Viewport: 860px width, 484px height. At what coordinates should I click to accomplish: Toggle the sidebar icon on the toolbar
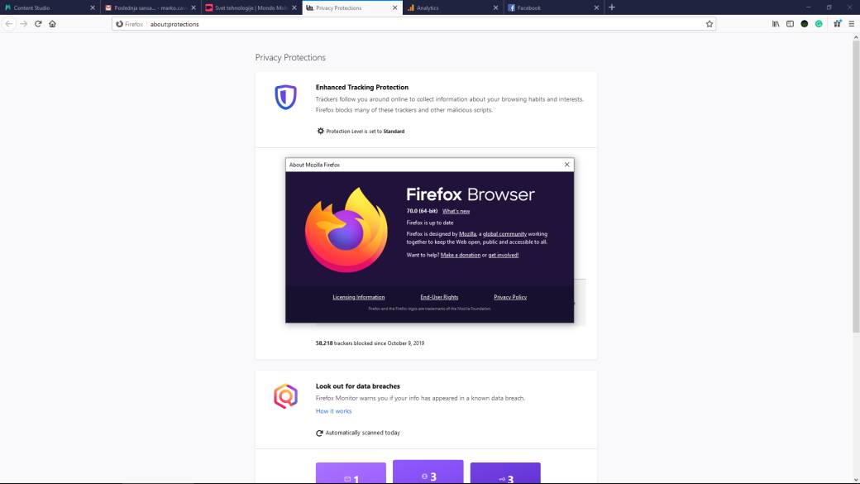(x=790, y=24)
